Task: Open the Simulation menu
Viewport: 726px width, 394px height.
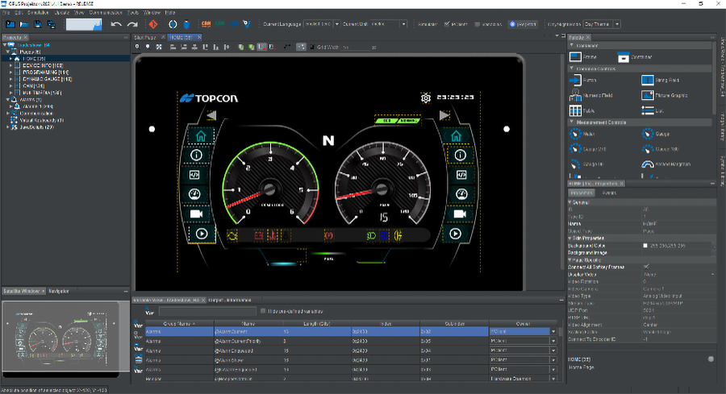Action: (38, 12)
